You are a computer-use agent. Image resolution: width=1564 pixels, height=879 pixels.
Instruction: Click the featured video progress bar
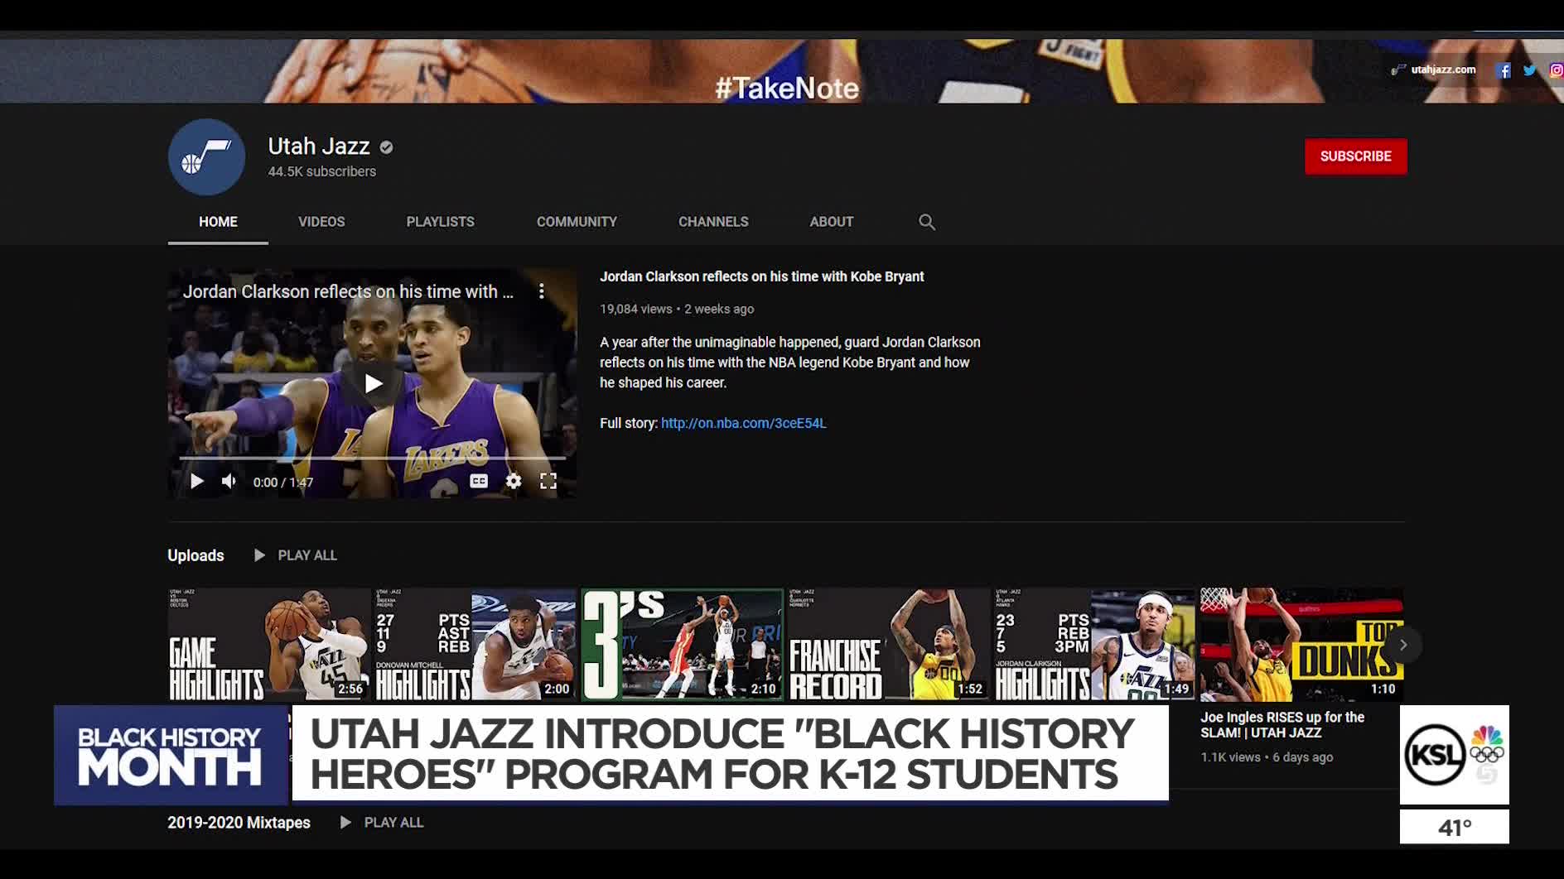click(373, 458)
